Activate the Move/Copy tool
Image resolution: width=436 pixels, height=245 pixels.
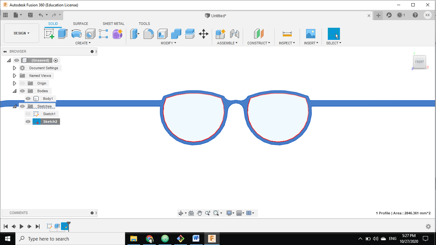click(204, 33)
